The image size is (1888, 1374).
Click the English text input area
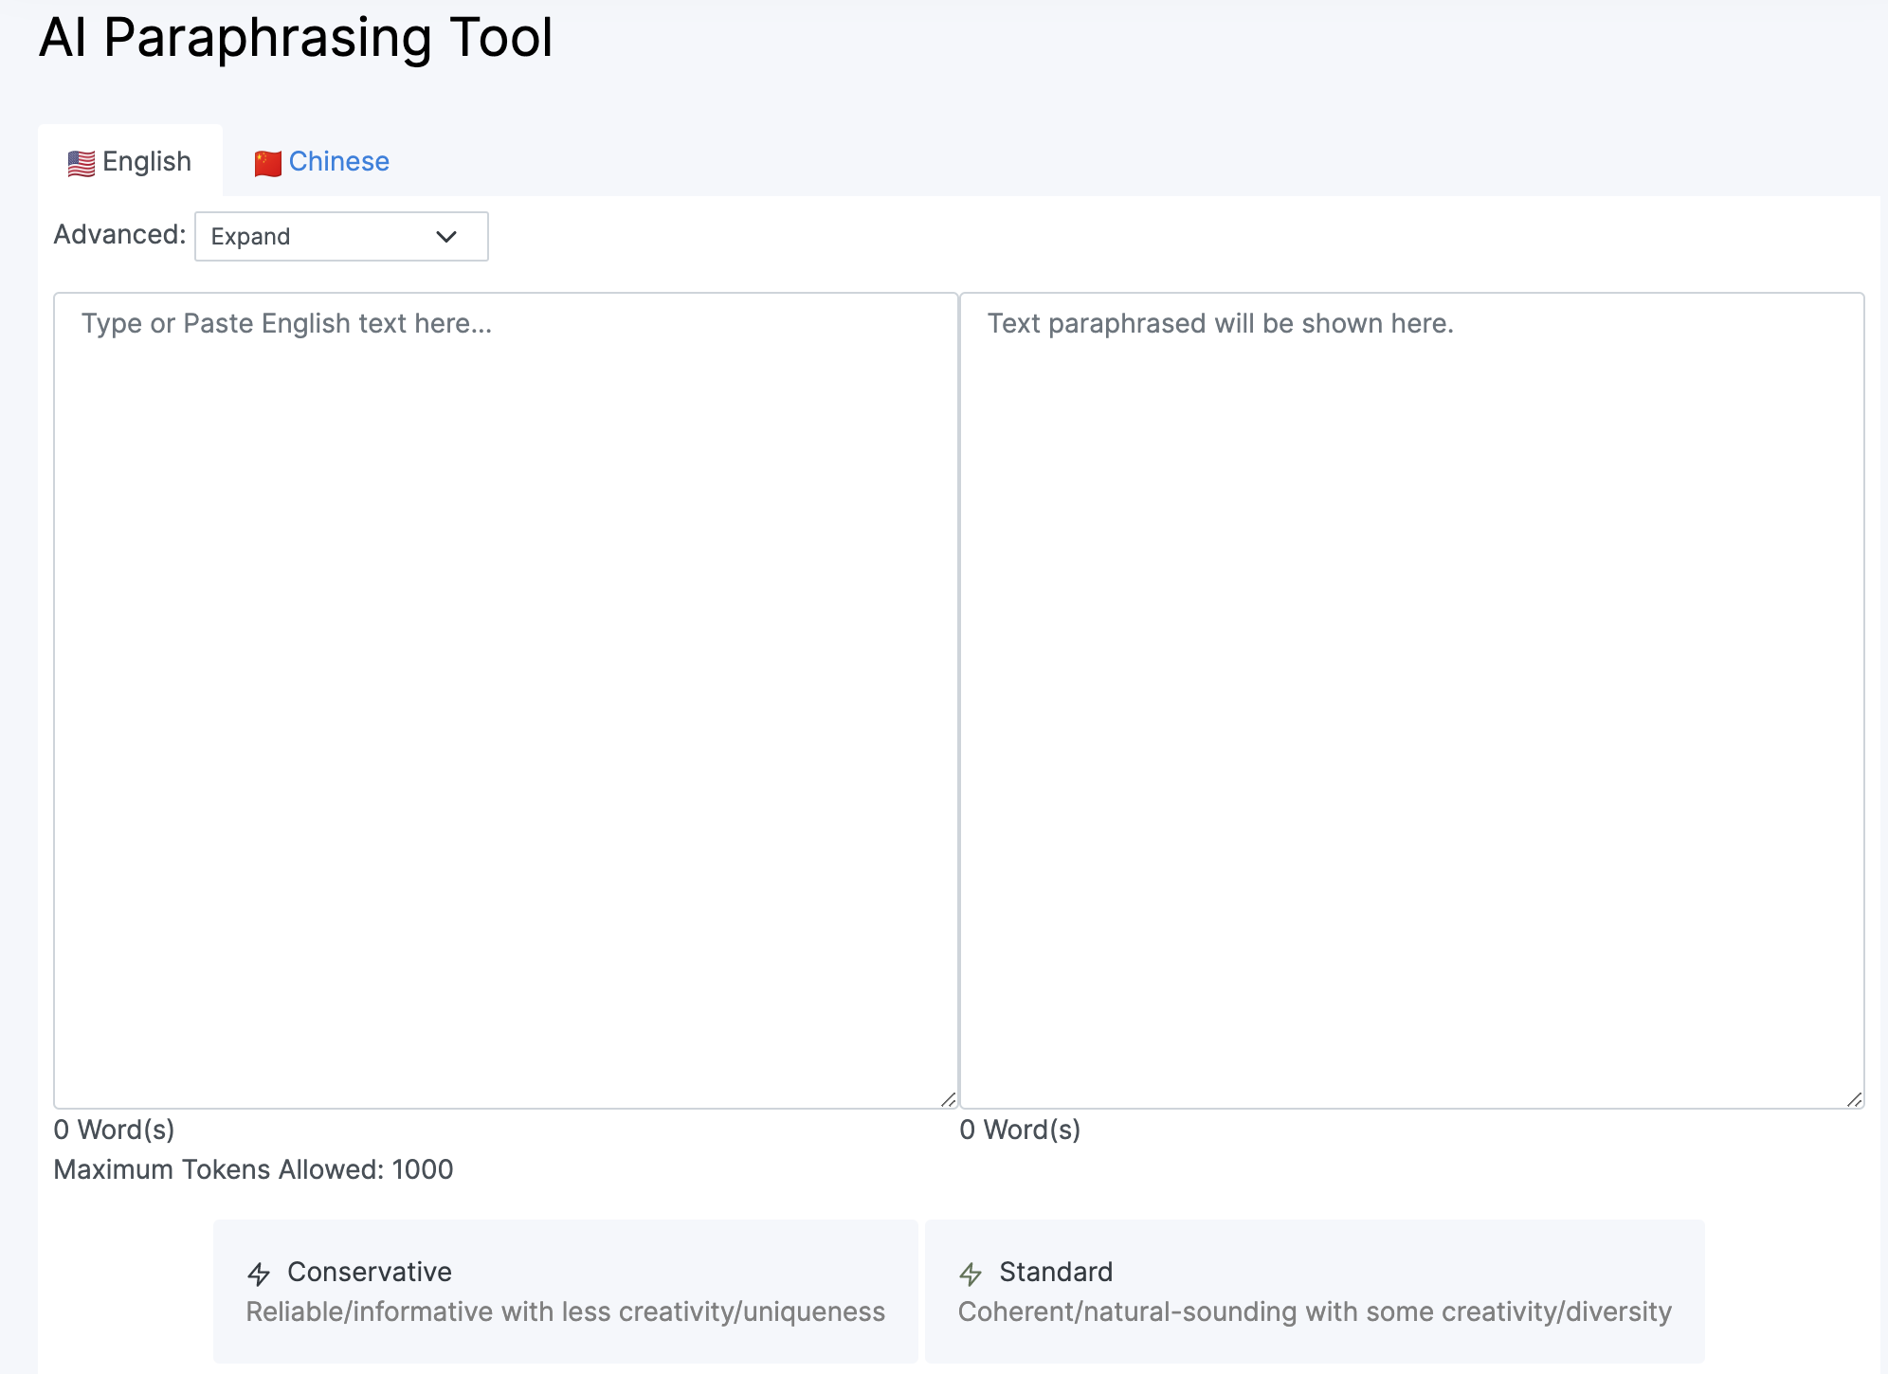pyautogui.click(x=505, y=699)
